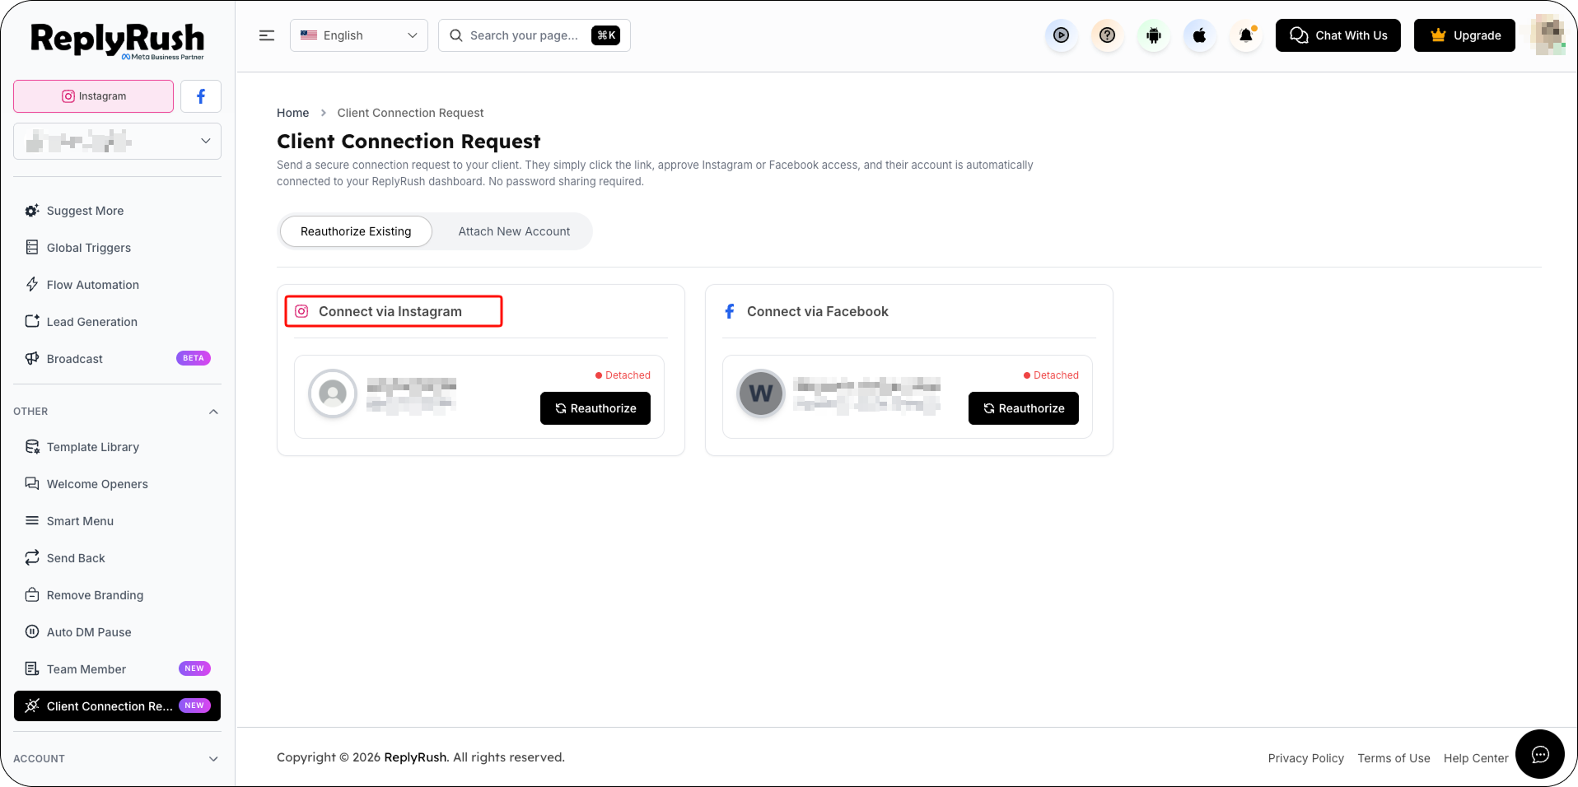This screenshot has height=787, width=1578.
Task: Switch to Attach New Account tab
Action: pyautogui.click(x=514, y=231)
